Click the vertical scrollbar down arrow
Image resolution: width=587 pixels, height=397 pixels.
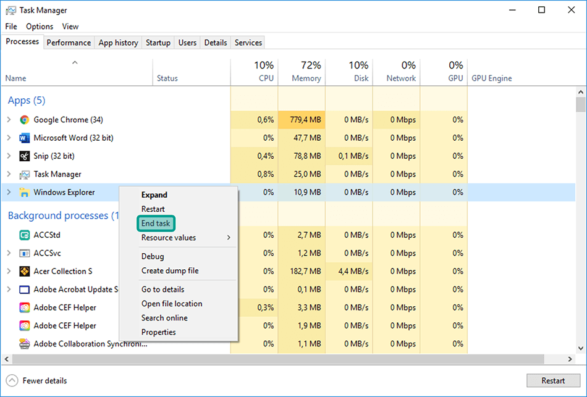pyautogui.click(x=581, y=348)
